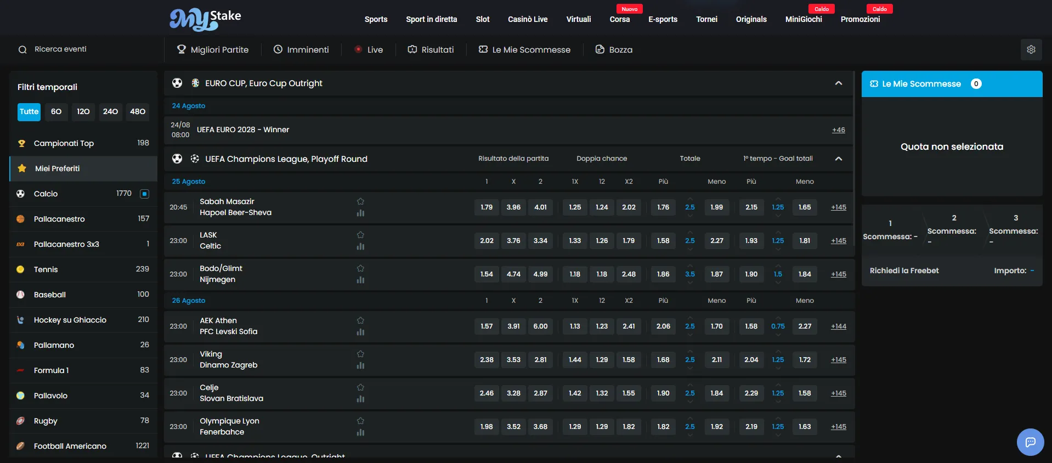Select Football Americano icon in sidebar

[x=21, y=446]
